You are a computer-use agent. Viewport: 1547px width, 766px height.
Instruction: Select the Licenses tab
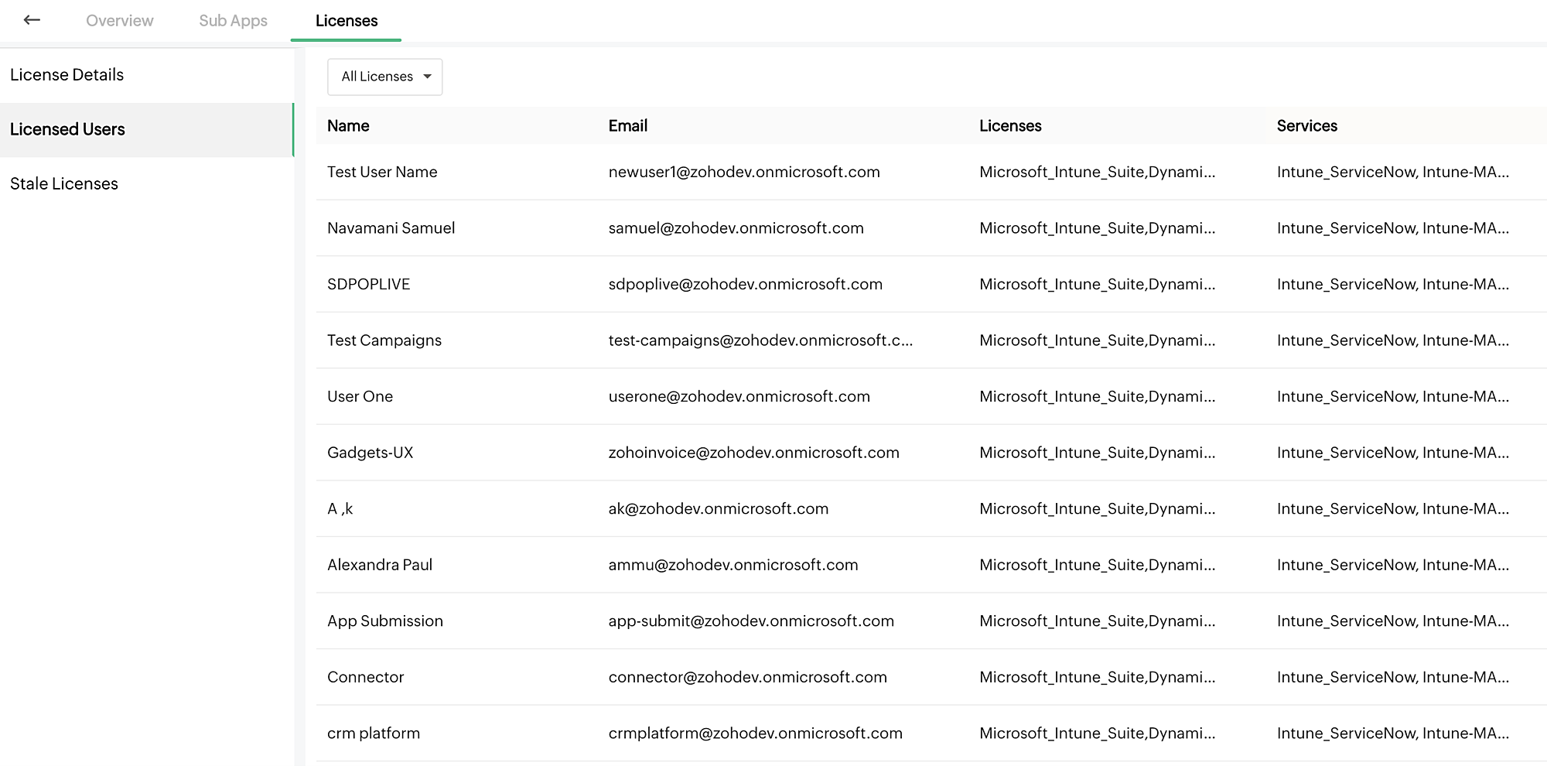347,21
